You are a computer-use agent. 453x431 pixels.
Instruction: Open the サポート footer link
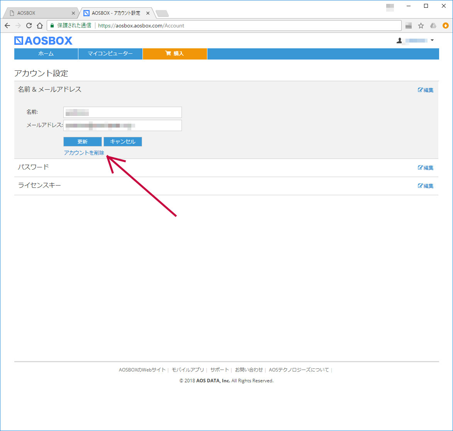coord(220,370)
